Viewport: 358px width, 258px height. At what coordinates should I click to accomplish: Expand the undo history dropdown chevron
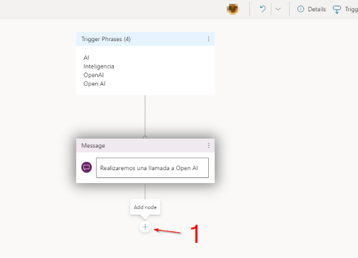(x=278, y=9)
